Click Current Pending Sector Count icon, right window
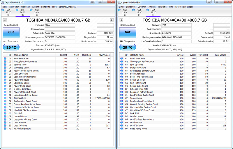 (122, 104)
